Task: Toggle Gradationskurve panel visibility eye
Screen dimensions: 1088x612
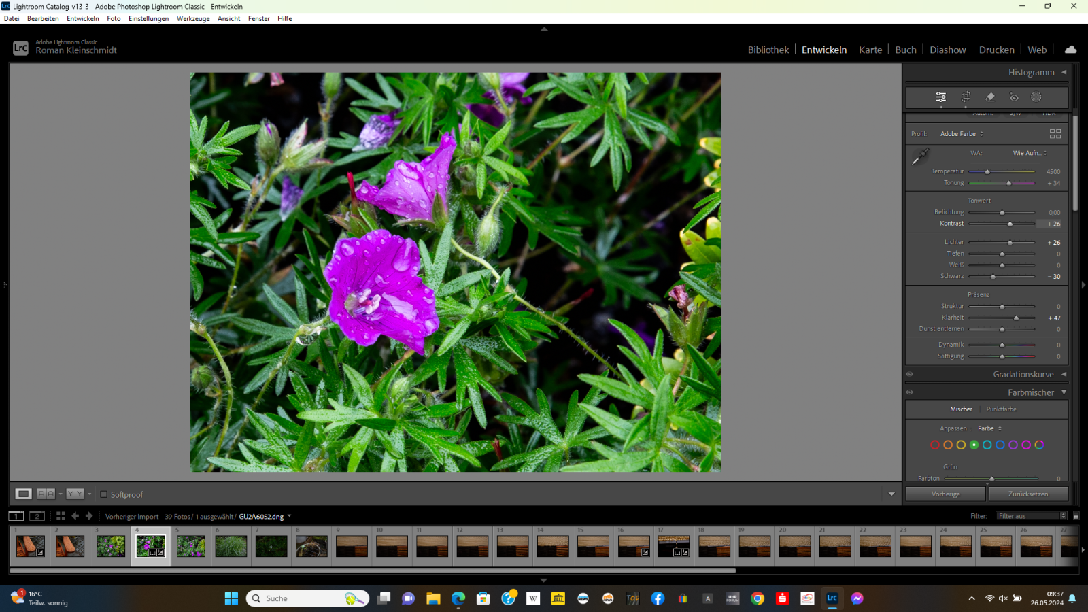Action: pyautogui.click(x=910, y=374)
